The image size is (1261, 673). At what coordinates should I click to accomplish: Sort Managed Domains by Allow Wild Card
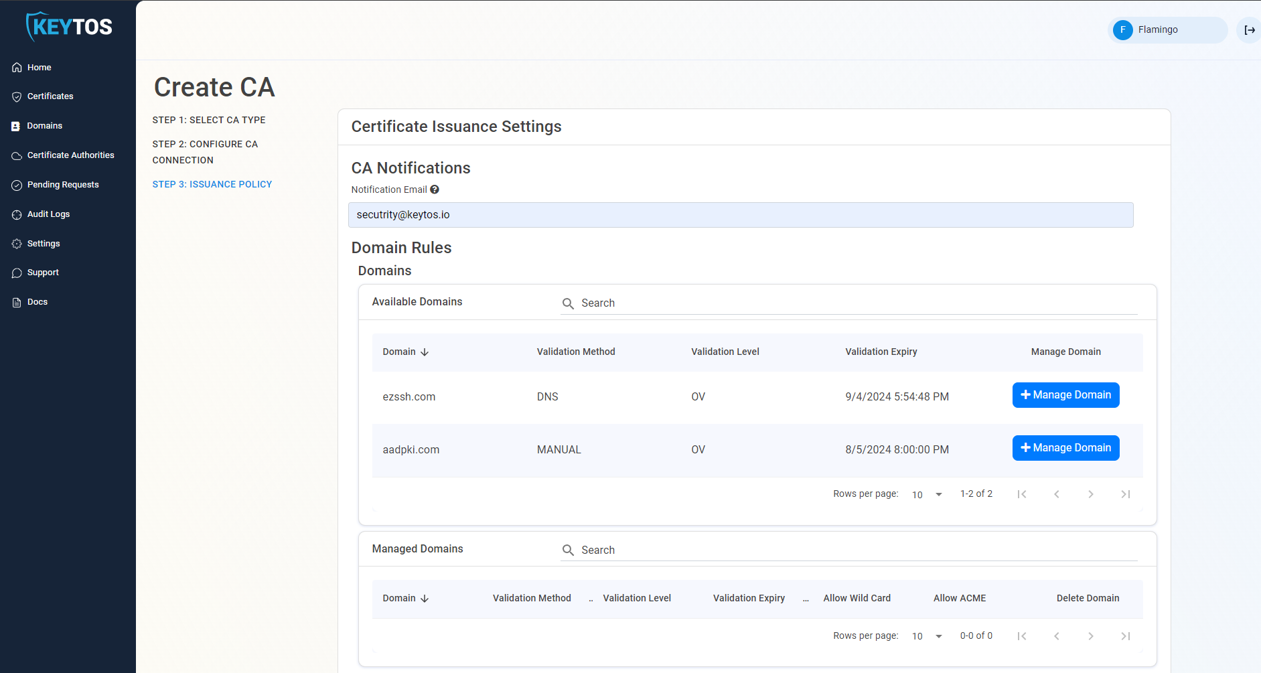pos(857,598)
